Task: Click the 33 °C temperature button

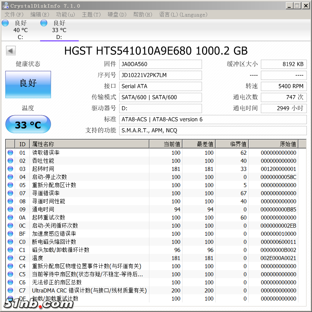Action: tap(28, 125)
